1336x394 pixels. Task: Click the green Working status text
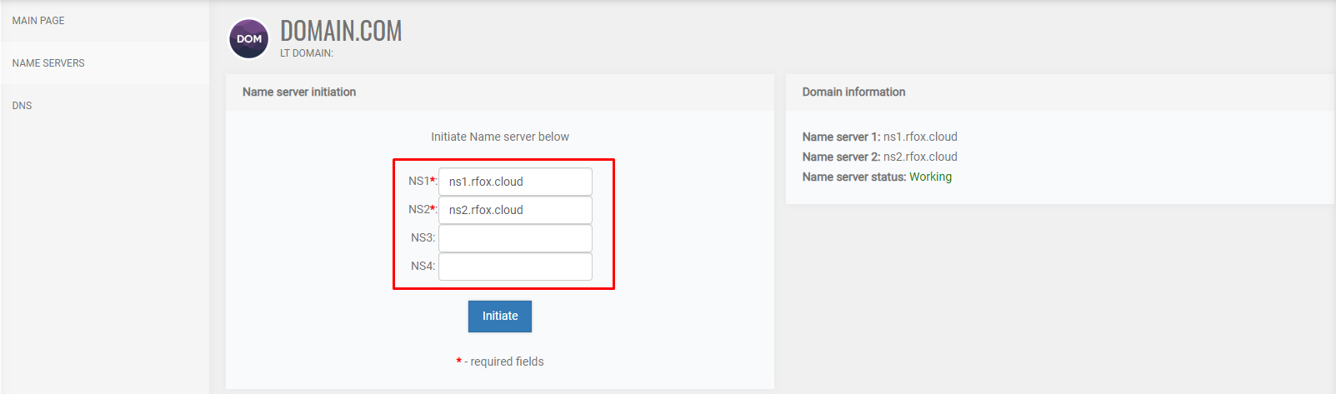pyautogui.click(x=930, y=177)
